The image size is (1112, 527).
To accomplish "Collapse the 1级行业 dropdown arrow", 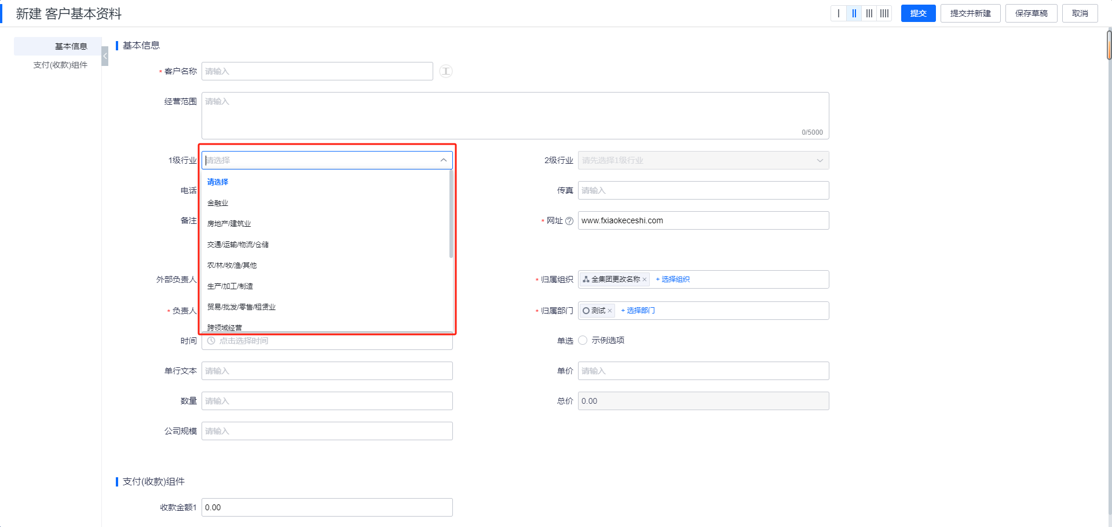I will tap(444, 160).
